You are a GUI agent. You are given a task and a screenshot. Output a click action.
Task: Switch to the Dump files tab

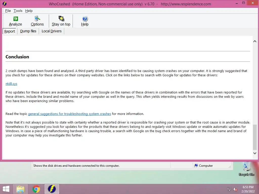[28, 31]
